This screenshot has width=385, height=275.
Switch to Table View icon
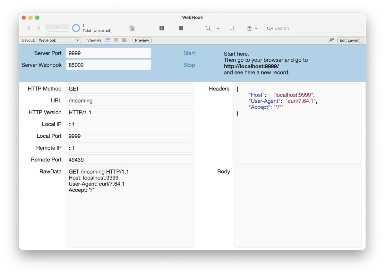coord(124,40)
